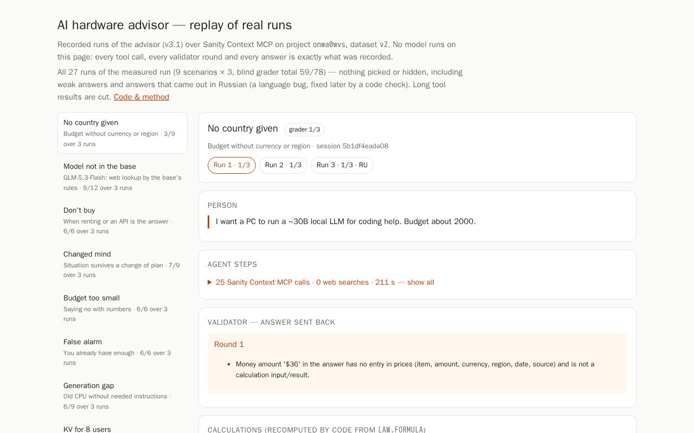Switch to Run 3 · 1/3 · RU
694x433 pixels.
[x=342, y=165]
